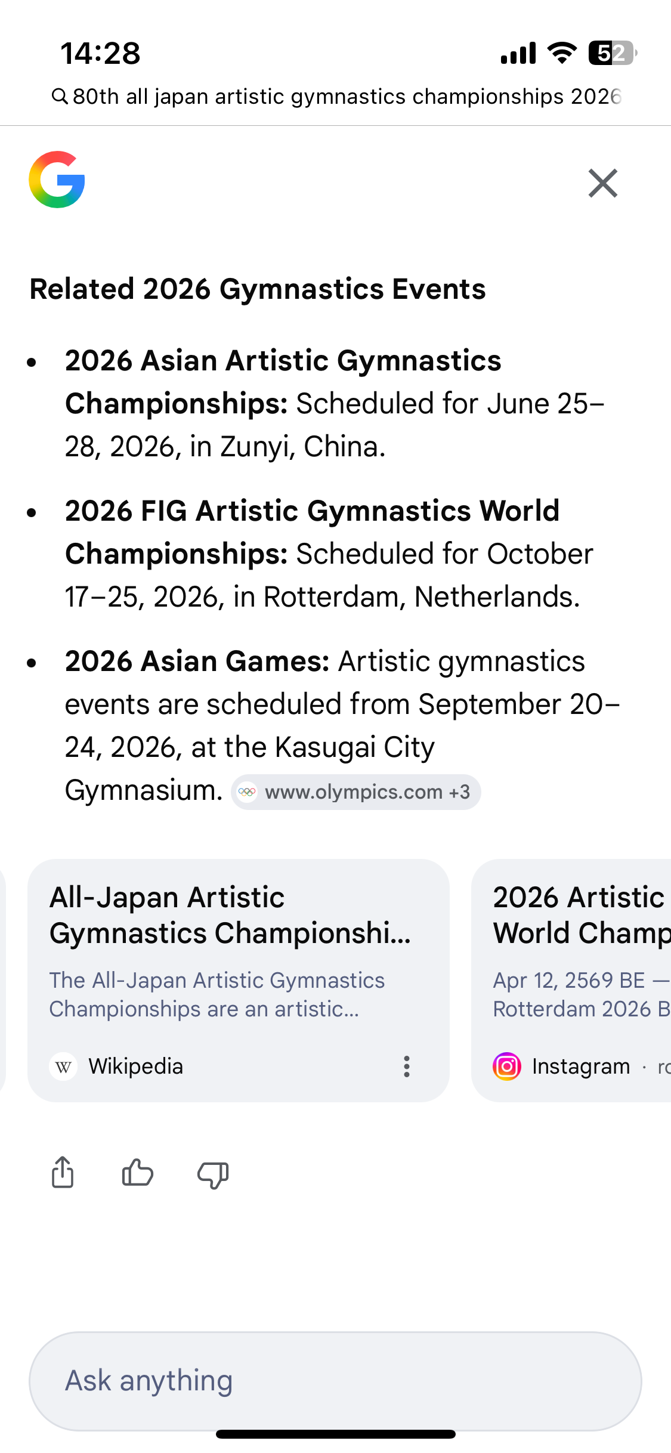The image size is (671, 1453).
Task: Tap the search magnifier icon
Action: (59, 96)
